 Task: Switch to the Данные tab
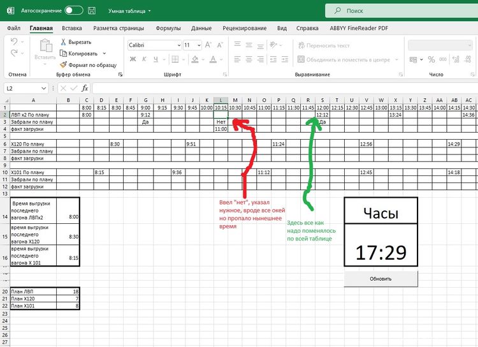tap(201, 28)
